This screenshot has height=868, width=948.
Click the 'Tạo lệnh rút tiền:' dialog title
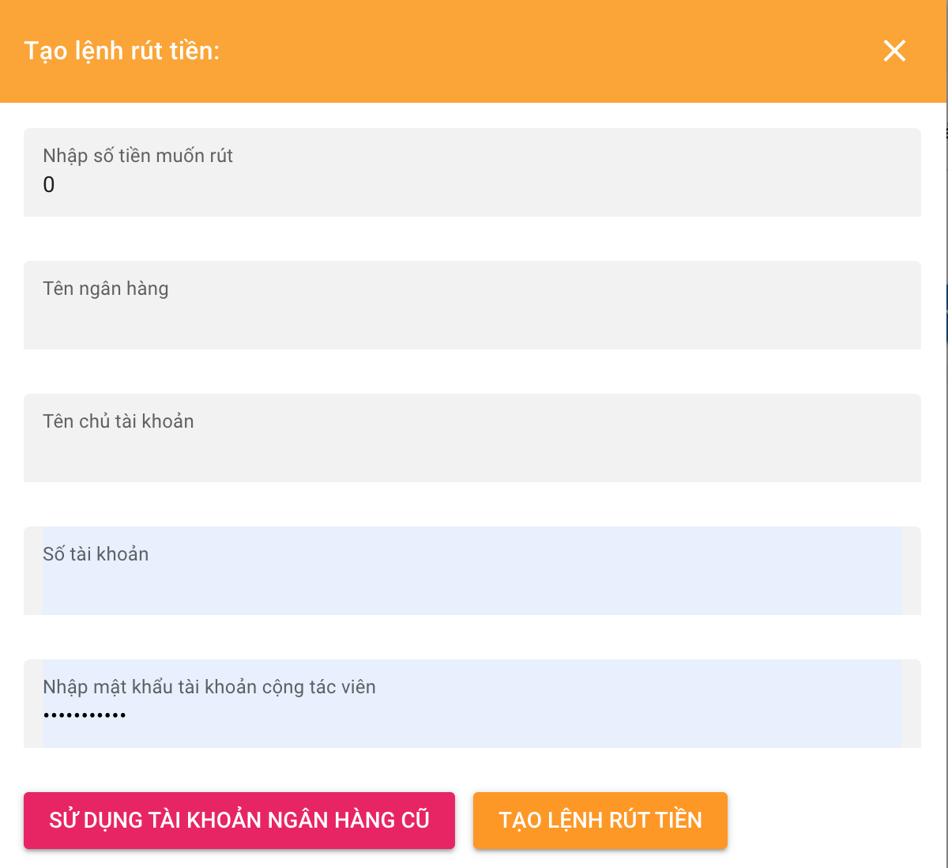point(122,51)
